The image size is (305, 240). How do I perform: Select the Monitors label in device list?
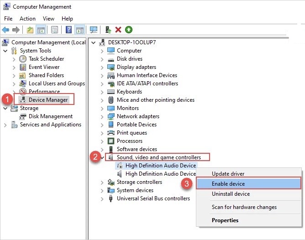128,108
